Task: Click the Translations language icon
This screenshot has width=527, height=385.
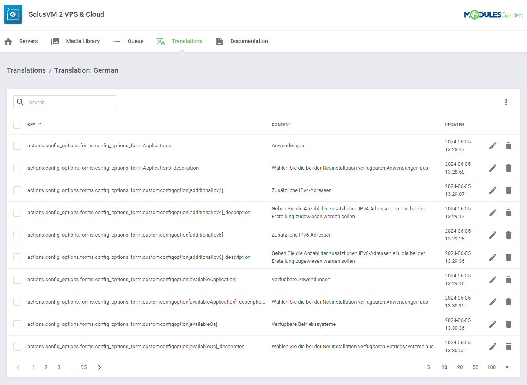Action: coord(161,41)
